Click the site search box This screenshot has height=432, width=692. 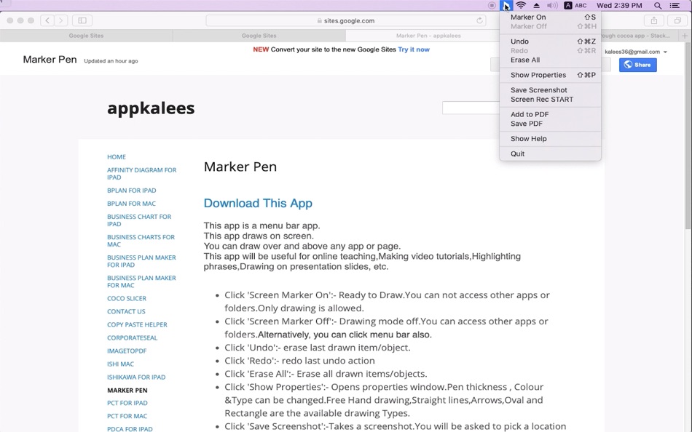coord(471,108)
